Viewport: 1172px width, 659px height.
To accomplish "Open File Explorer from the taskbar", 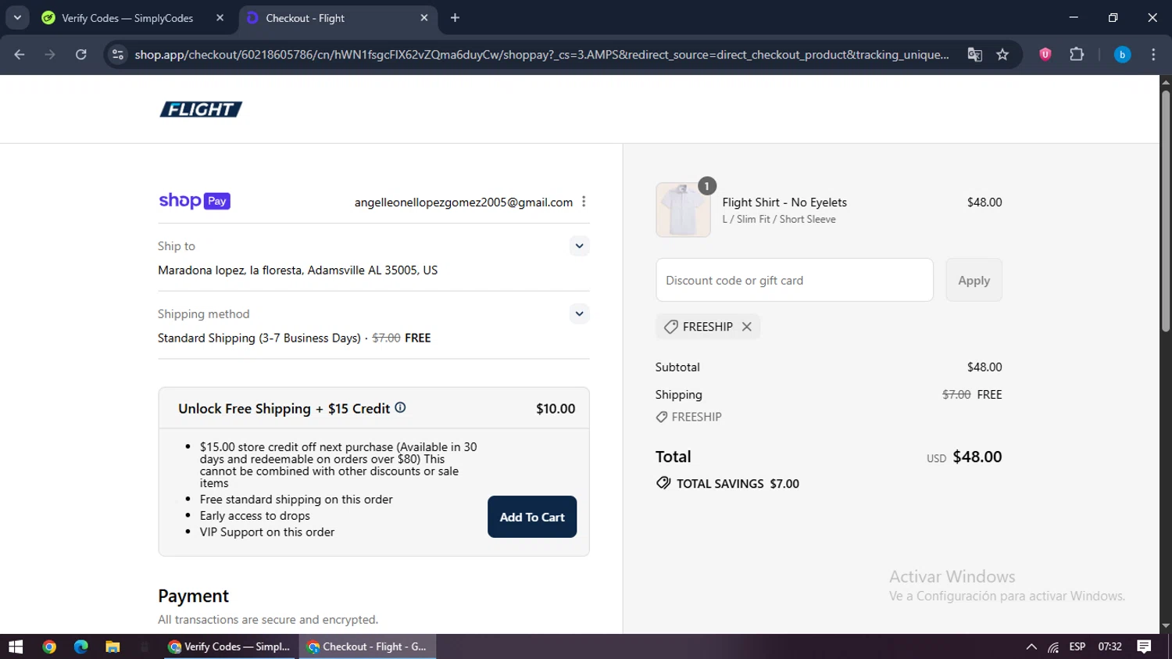I will click(x=113, y=646).
